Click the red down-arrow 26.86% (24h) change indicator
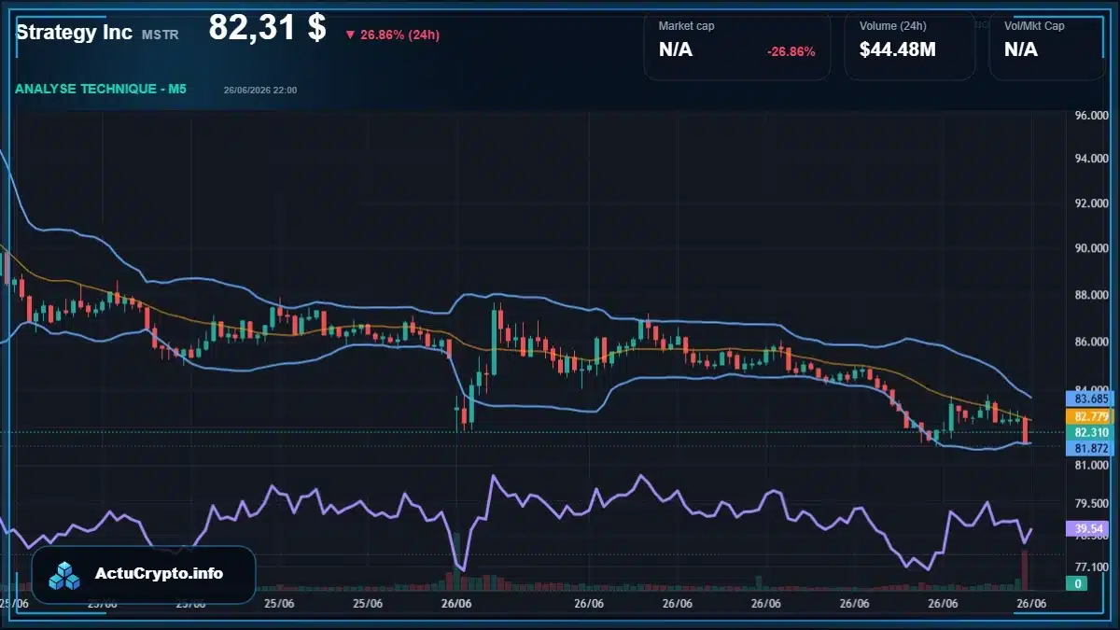This screenshot has height=630, width=1120. 392,35
